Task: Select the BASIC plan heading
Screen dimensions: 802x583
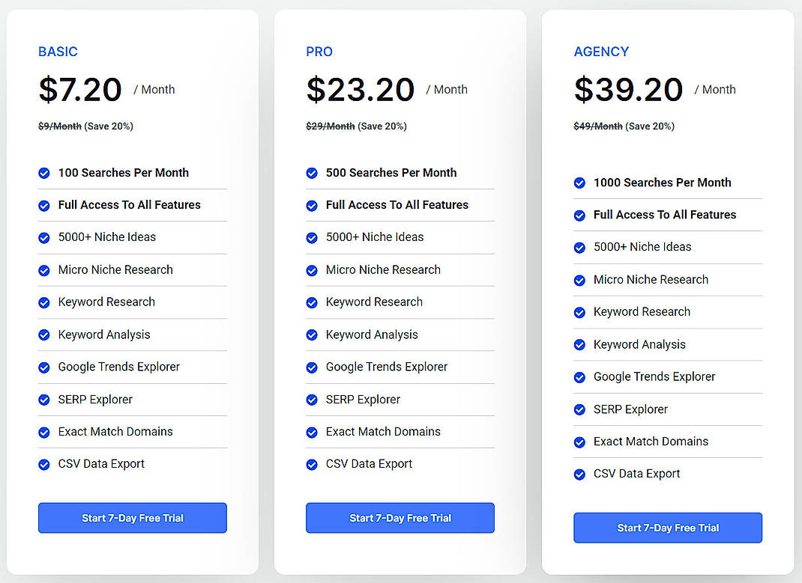Action: [x=58, y=52]
